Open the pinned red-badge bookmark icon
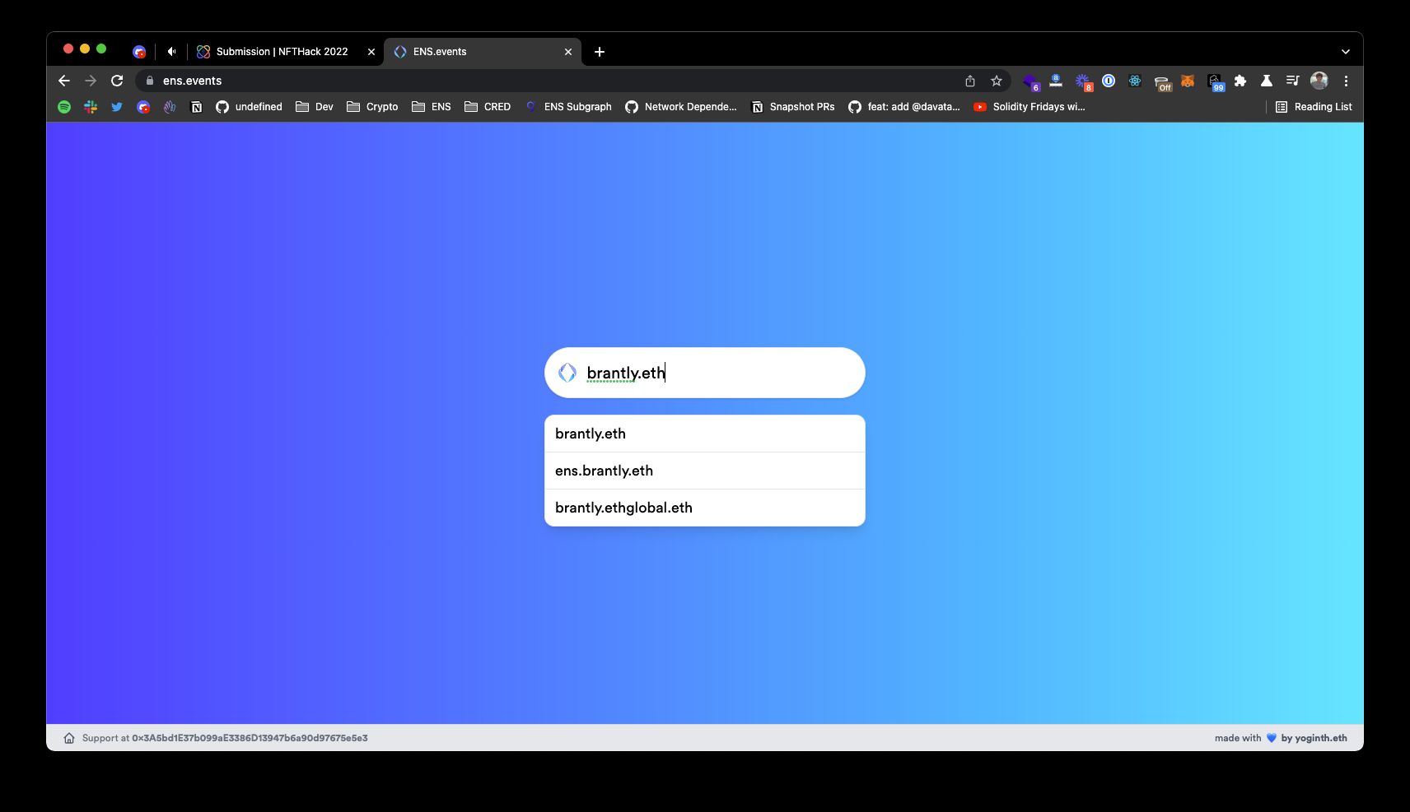1410x812 pixels. coord(143,107)
